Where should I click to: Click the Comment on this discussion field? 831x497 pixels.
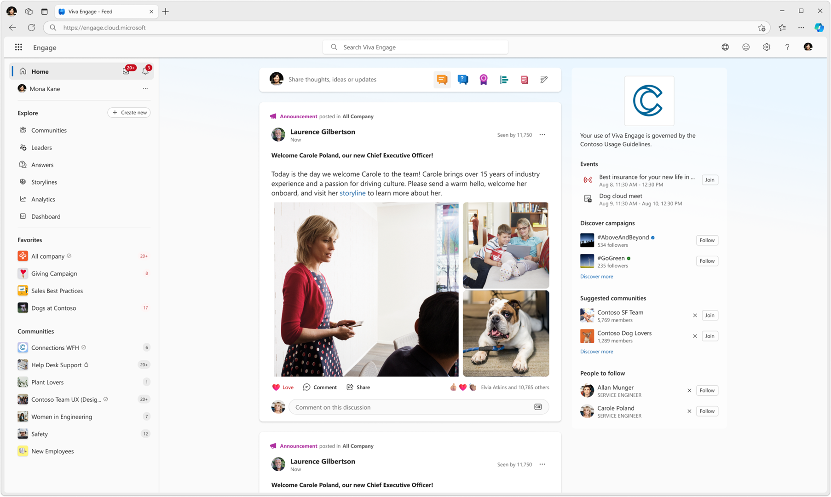[x=419, y=407]
